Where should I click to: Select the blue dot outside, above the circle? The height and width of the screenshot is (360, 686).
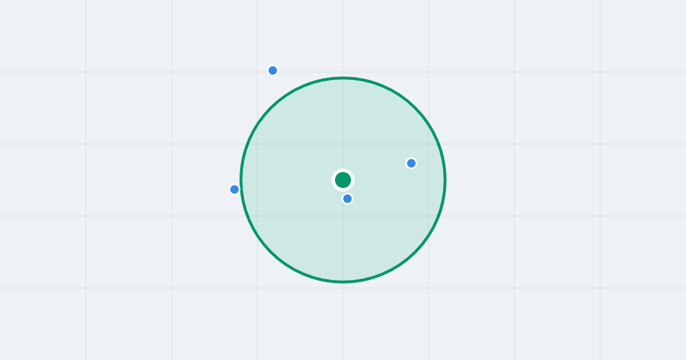[273, 70]
